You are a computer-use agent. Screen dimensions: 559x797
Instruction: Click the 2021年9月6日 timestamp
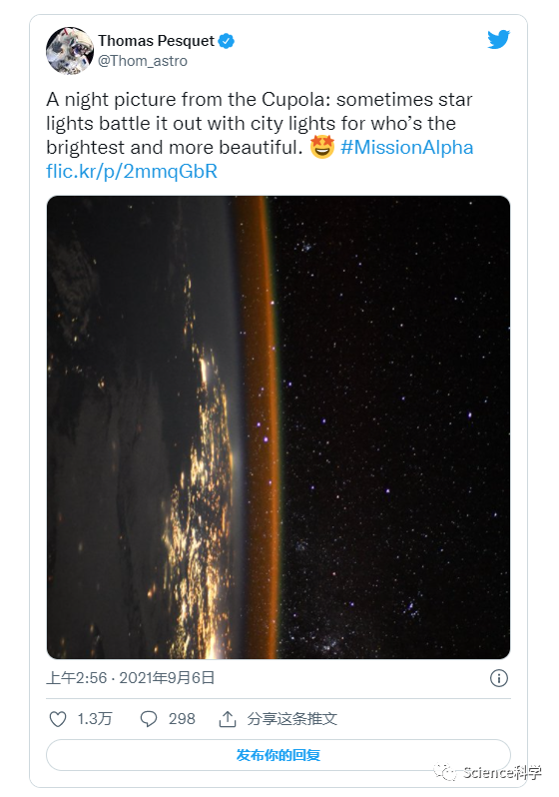pos(167,677)
